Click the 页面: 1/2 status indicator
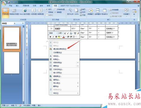The image size is (141, 108). point(5,105)
